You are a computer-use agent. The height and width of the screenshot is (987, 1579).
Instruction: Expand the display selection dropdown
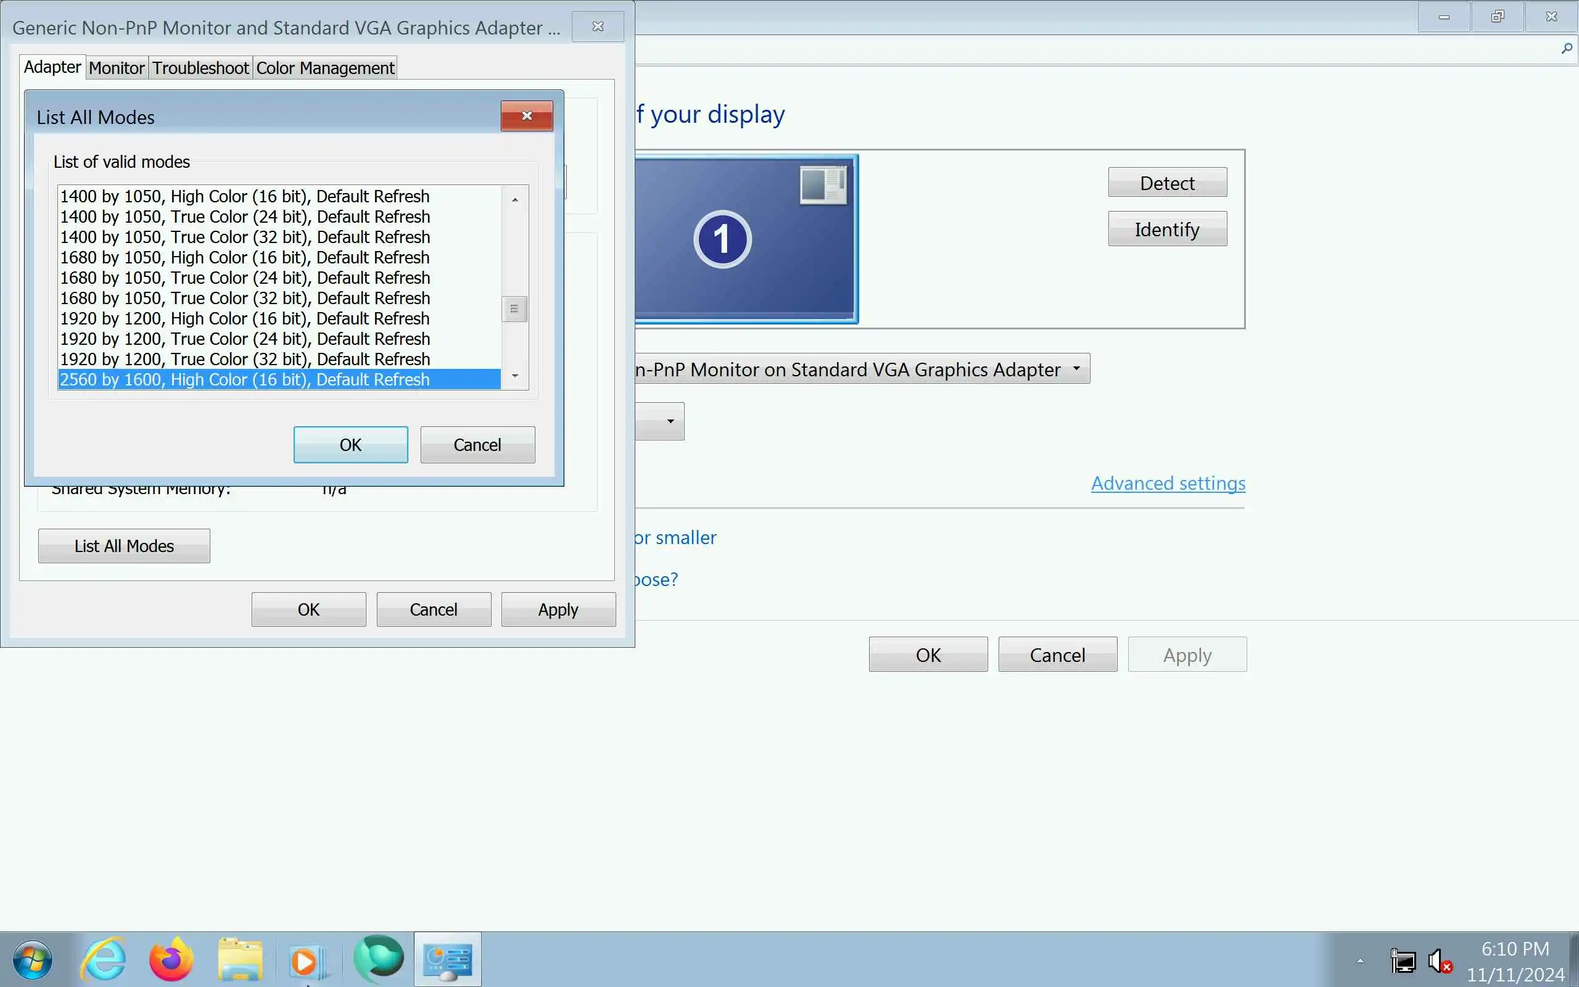[x=1076, y=369]
